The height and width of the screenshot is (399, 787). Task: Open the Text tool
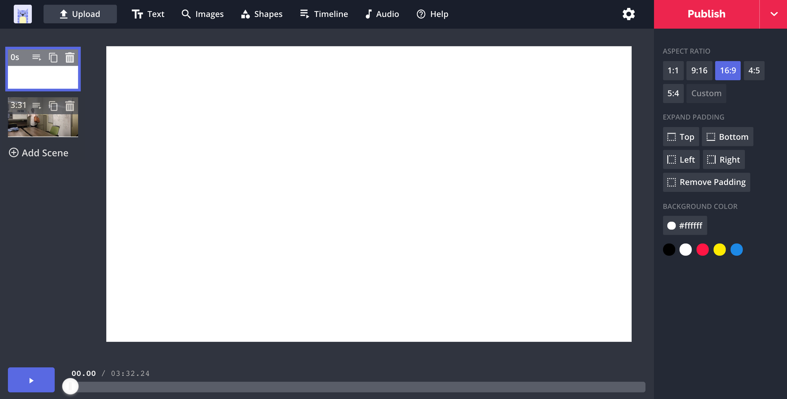pos(148,14)
